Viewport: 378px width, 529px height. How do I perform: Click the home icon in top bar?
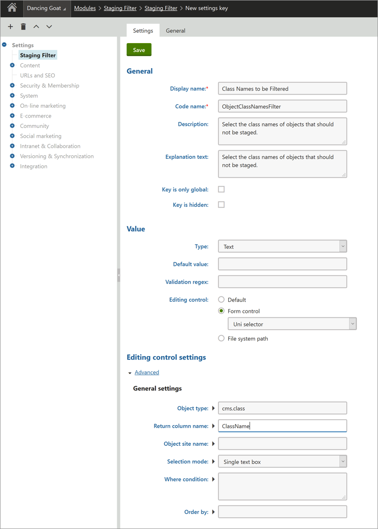[x=12, y=8]
